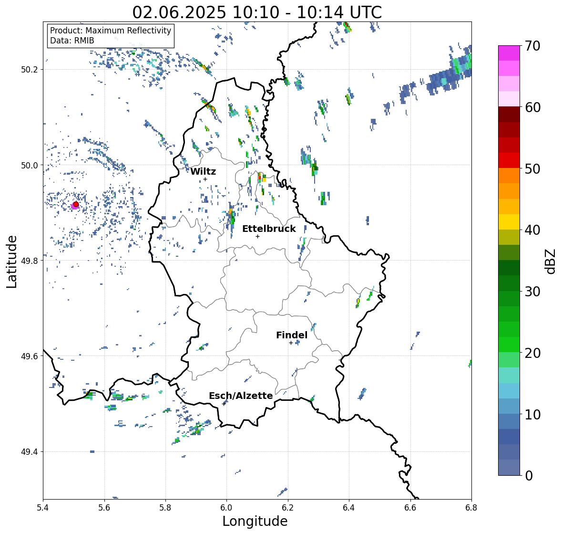Click the orange 50 dBZ colorbar segment

click(x=509, y=176)
